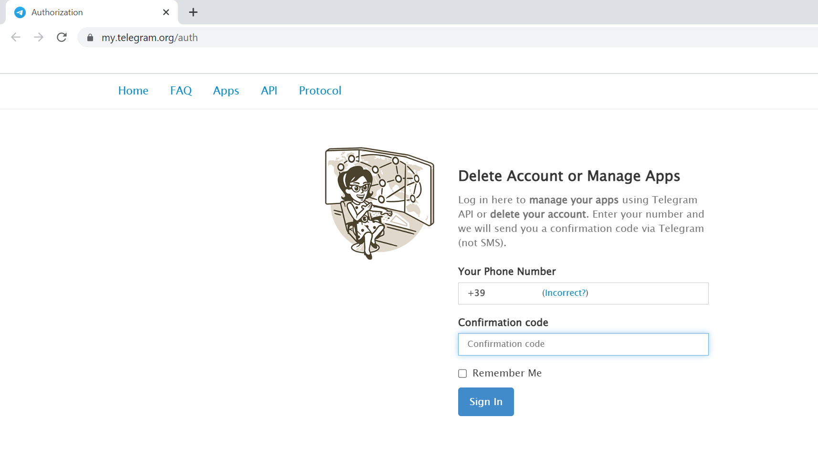Open the Apps navigation link
The image size is (818, 471).
click(x=226, y=91)
